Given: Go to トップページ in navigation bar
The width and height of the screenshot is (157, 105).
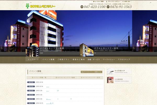Looking at the screenshot, I should (33, 60).
